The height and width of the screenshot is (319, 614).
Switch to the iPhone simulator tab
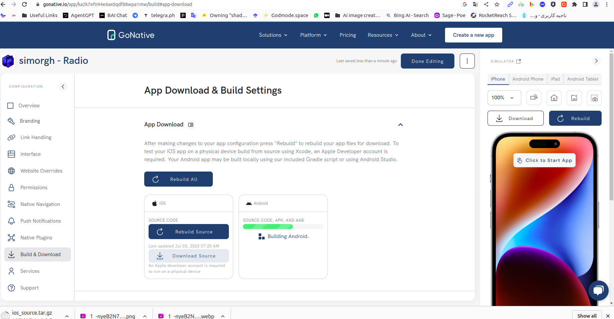pyautogui.click(x=498, y=79)
